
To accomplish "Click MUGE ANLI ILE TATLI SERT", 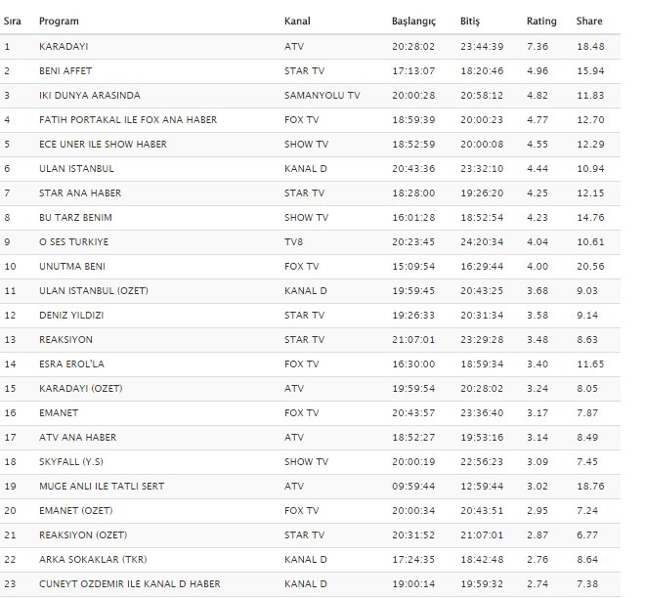I will coord(102,487).
